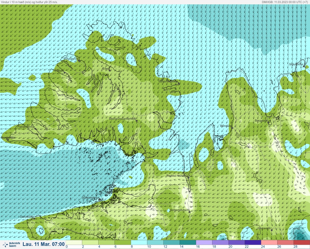Pick the teal 12–14 m/s legend swatch
The width and height of the screenshot is (310, 249).
pos(171,242)
